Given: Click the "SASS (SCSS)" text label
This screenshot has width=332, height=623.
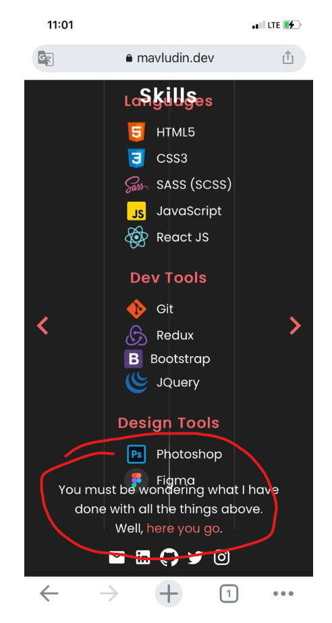Looking at the screenshot, I should tap(194, 184).
